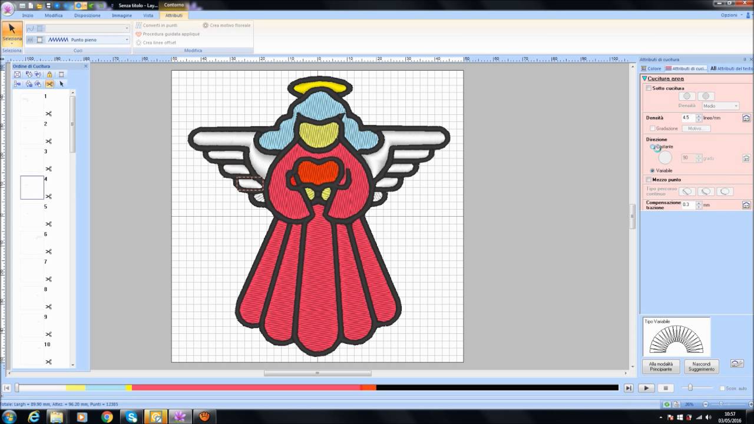Enable the Sotto cucitura checkbox
Viewport: 754px width, 424px height.
(x=649, y=88)
